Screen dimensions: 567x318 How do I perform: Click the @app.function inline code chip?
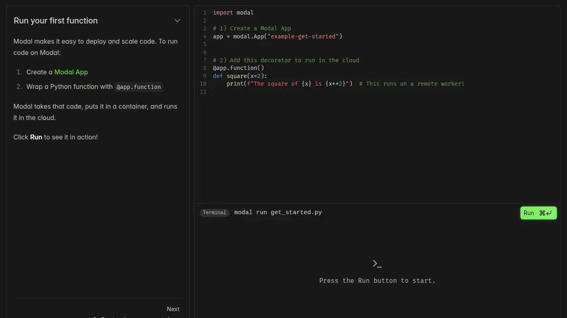point(139,87)
